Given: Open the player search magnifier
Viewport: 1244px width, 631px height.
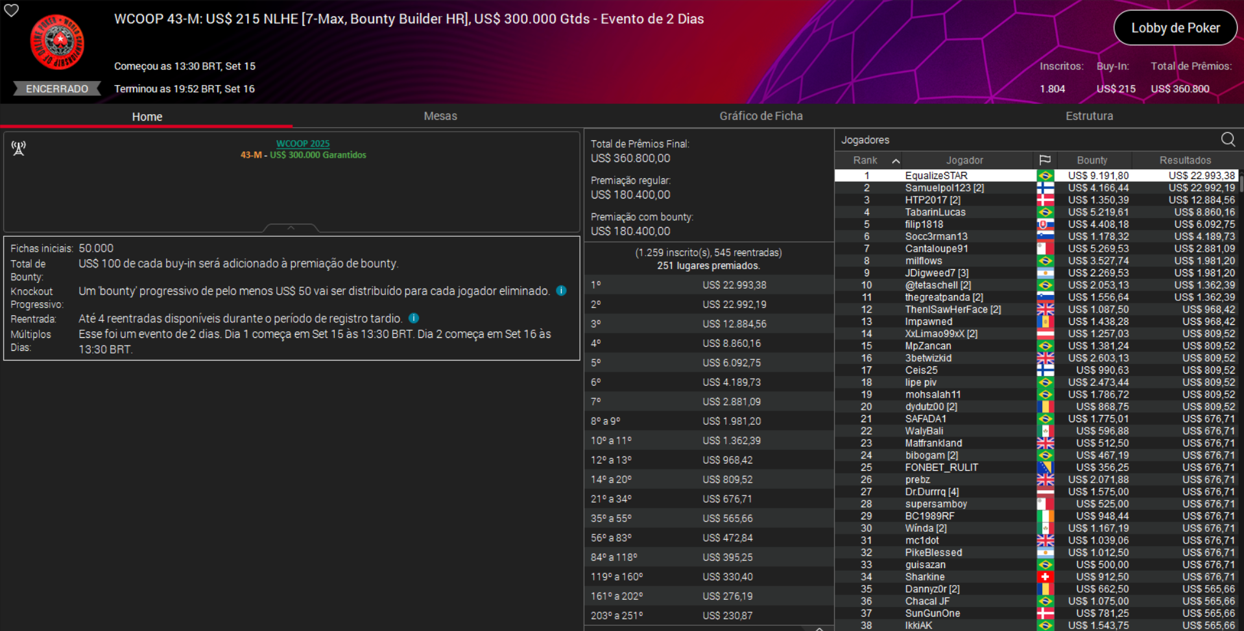Looking at the screenshot, I should tap(1228, 139).
